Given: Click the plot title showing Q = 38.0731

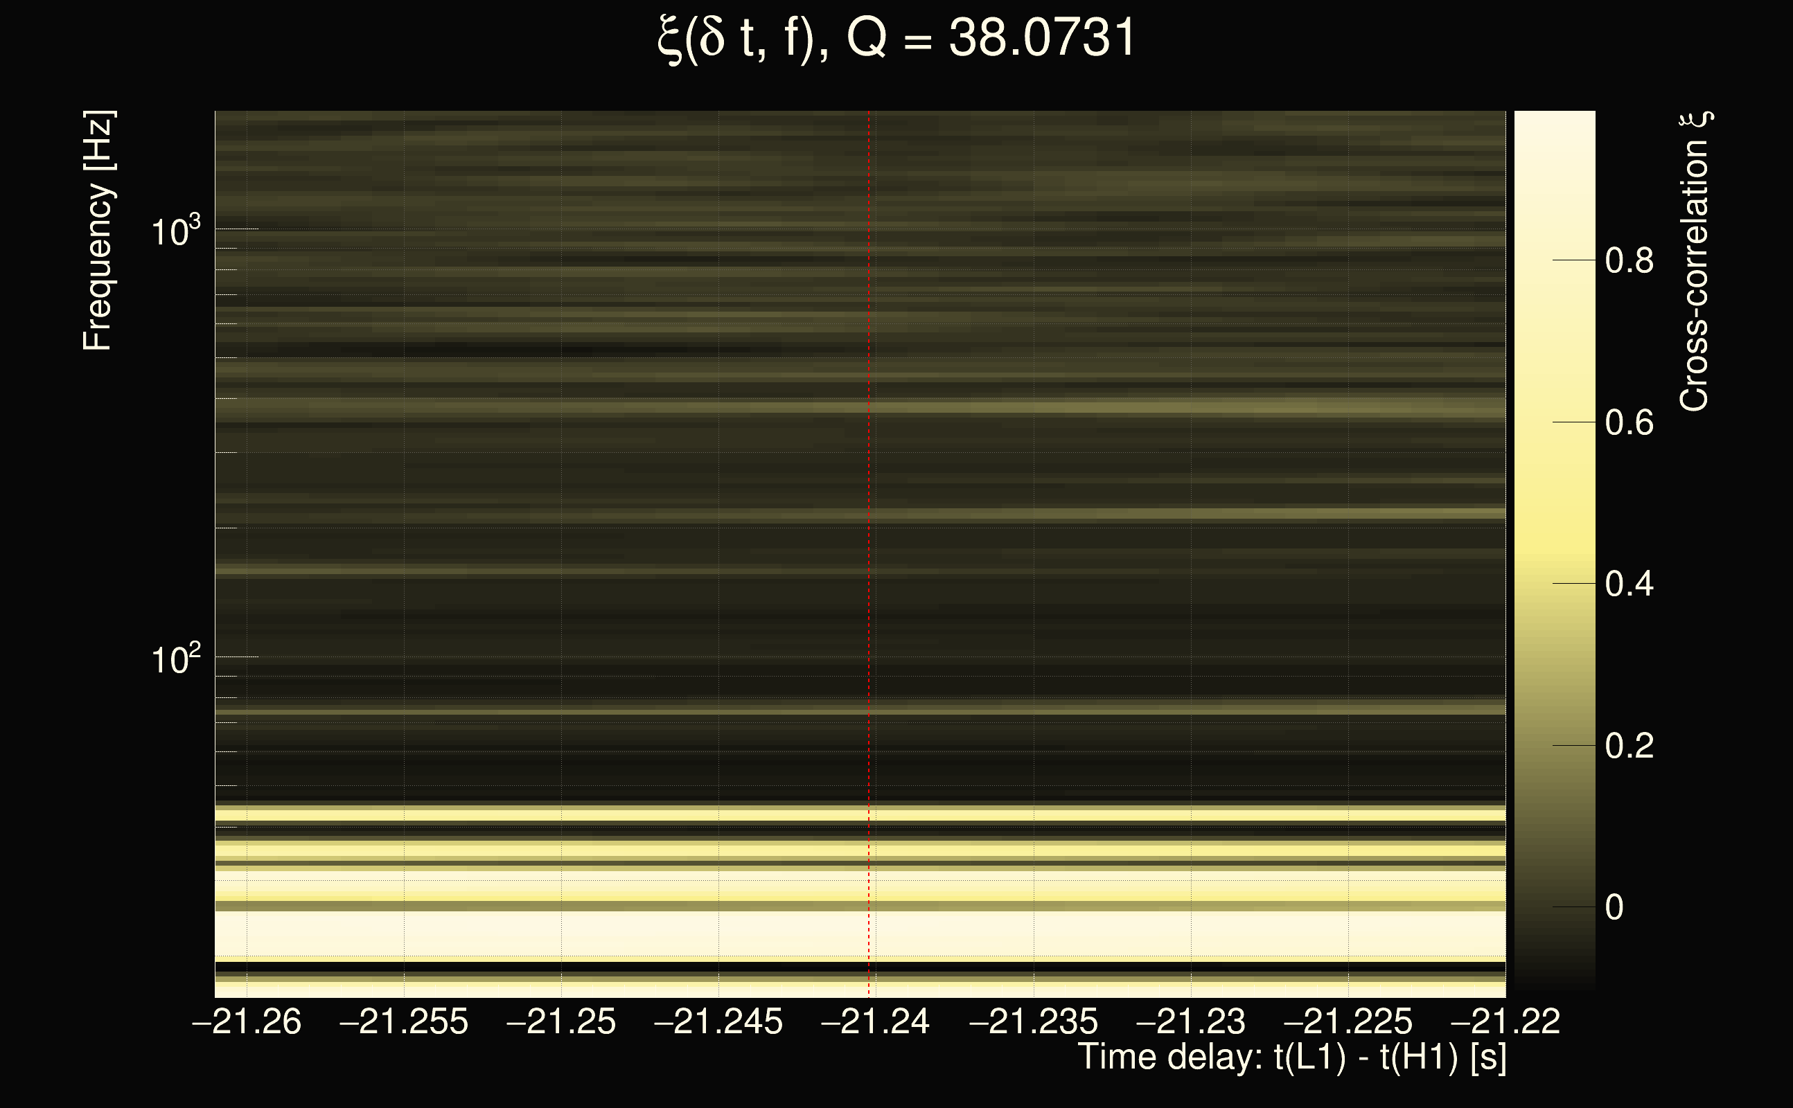Looking at the screenshot, I should coord(896,38).
